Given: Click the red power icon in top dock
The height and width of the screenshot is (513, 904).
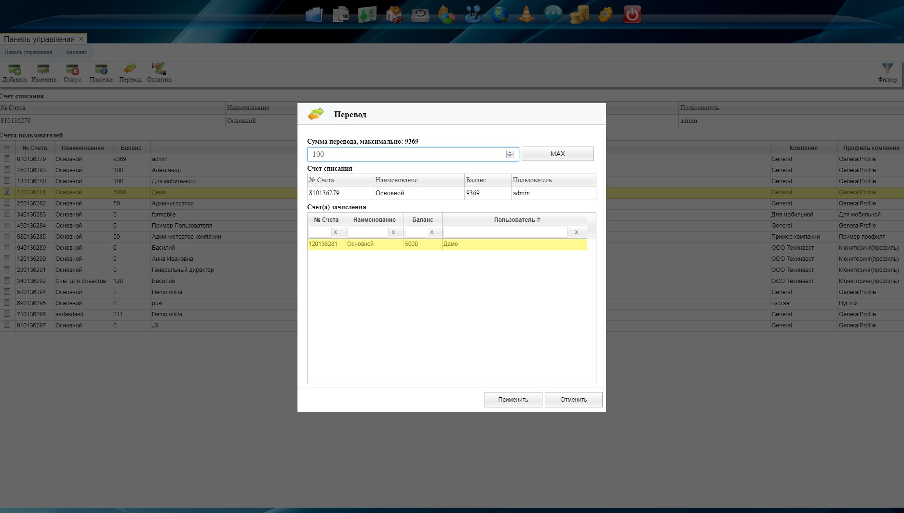Looking at the screenshot, I should pyautogui.click(x=632, y=14).
